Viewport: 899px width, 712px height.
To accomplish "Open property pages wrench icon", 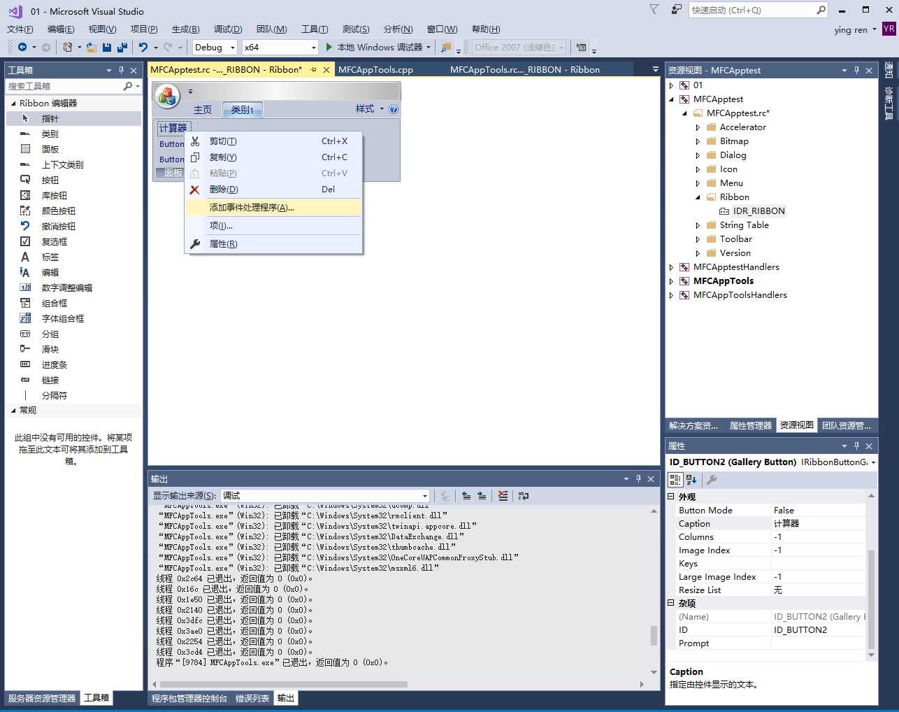I will coord(712,479).
